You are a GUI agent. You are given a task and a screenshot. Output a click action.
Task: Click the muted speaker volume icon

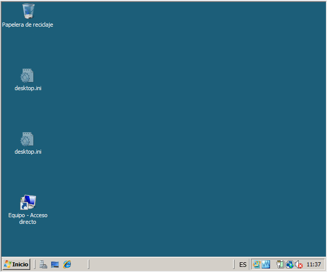[298, 264]
